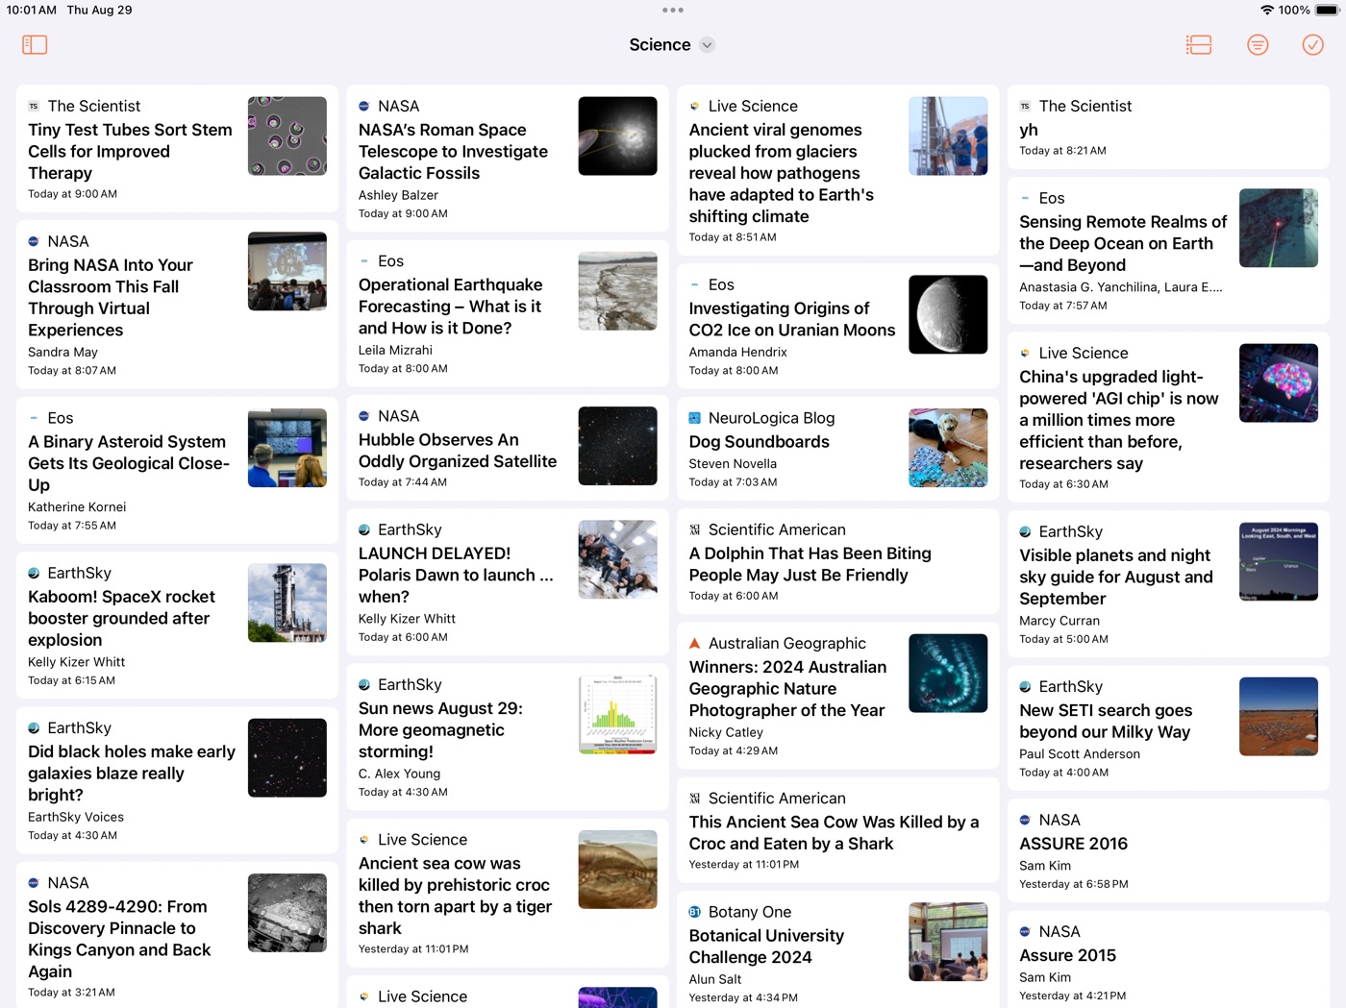Open 'Bring NASA Into Your Classroom' article

177,304
